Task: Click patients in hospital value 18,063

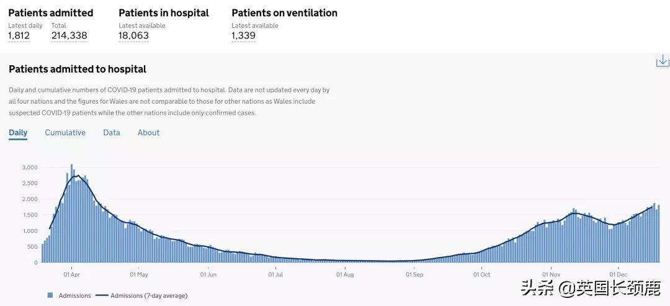Action: [x=133, y=36]
